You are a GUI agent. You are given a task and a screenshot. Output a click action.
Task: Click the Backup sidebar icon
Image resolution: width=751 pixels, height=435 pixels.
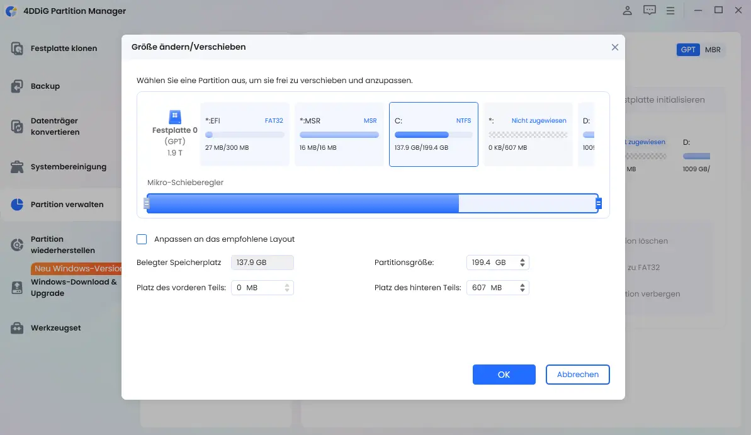(x=17, y=86)
